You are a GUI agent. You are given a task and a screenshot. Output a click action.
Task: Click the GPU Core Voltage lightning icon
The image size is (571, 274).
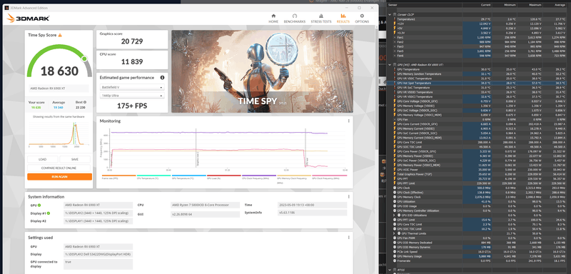[x=395, y=101]
